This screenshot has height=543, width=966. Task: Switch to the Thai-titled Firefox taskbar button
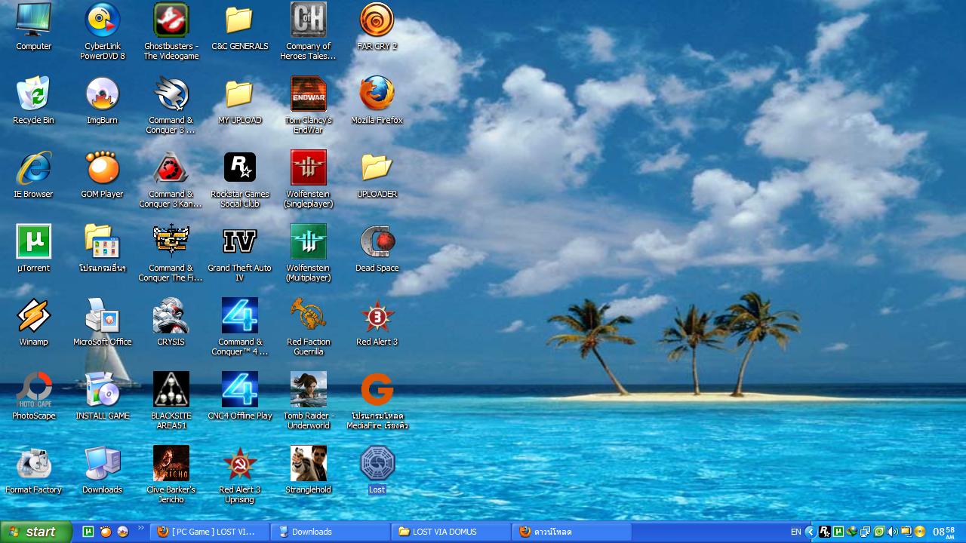click(572, 532)
